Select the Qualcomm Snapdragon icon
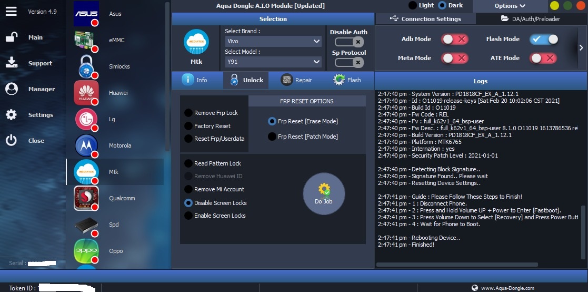This screenshot has height=292, width=588. click(x=86, y=198)
